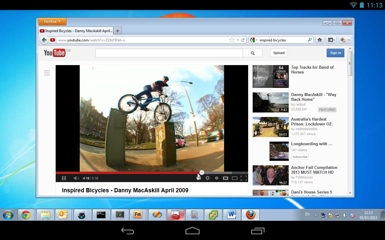The height and width of the screenshot is (240, 385).
Task: Click the YouTube search magnifier button
Action: click(253, 53)
